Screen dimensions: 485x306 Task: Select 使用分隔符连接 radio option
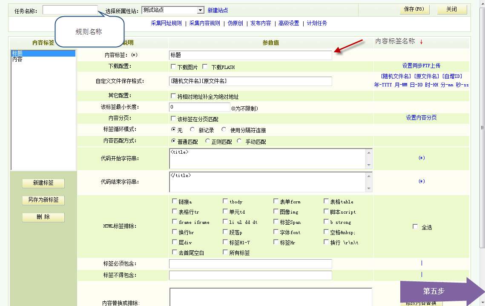[224, 129]
